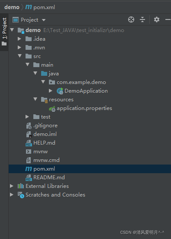Image resolution: width=171 pixels, height=239 pixels.
Task: Click the Maven icon beside pom.xml in tree
Action: (x=29, y=169)
